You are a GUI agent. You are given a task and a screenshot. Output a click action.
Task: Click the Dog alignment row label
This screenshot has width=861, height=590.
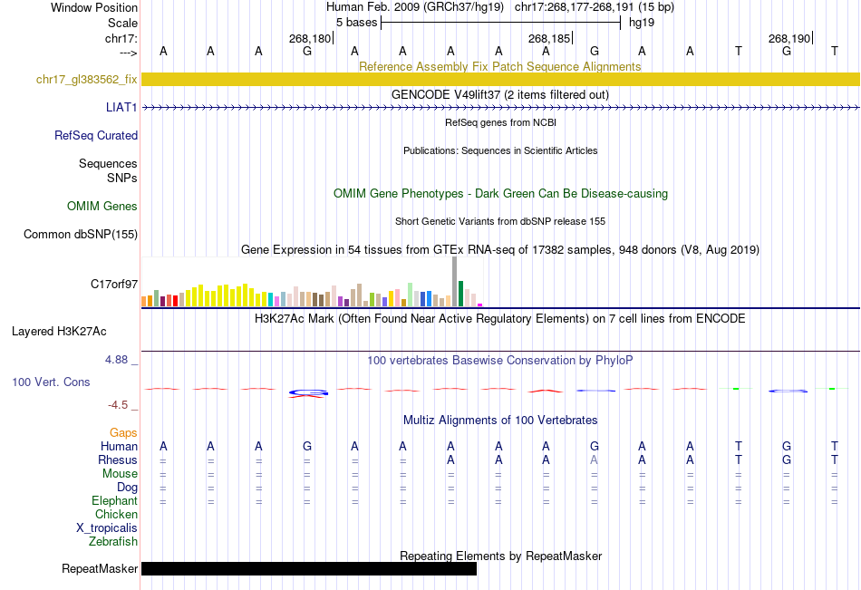coord(128,488)
